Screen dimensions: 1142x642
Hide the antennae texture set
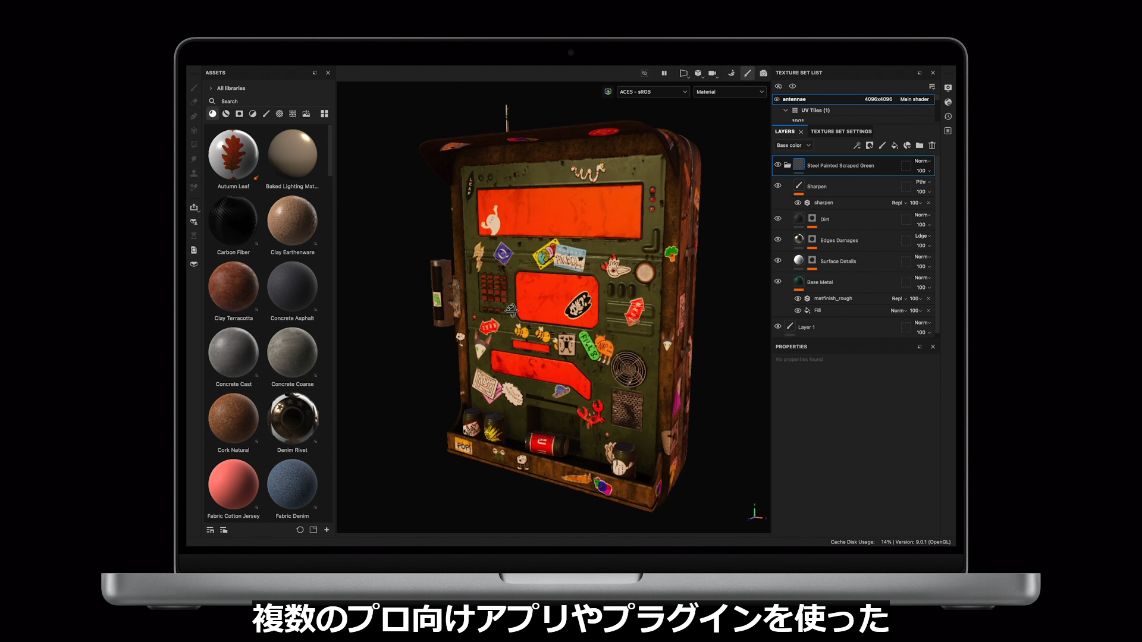click(x=777, y=99)
